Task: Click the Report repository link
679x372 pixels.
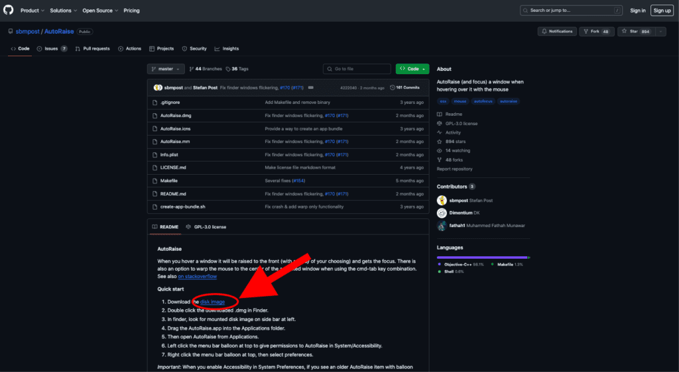Action: point(455,169)
